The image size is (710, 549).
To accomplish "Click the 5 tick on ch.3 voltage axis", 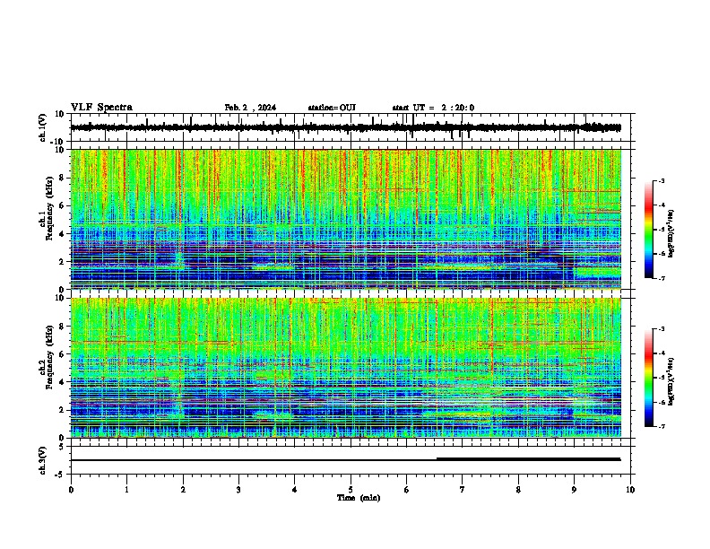I will [62, 447].
